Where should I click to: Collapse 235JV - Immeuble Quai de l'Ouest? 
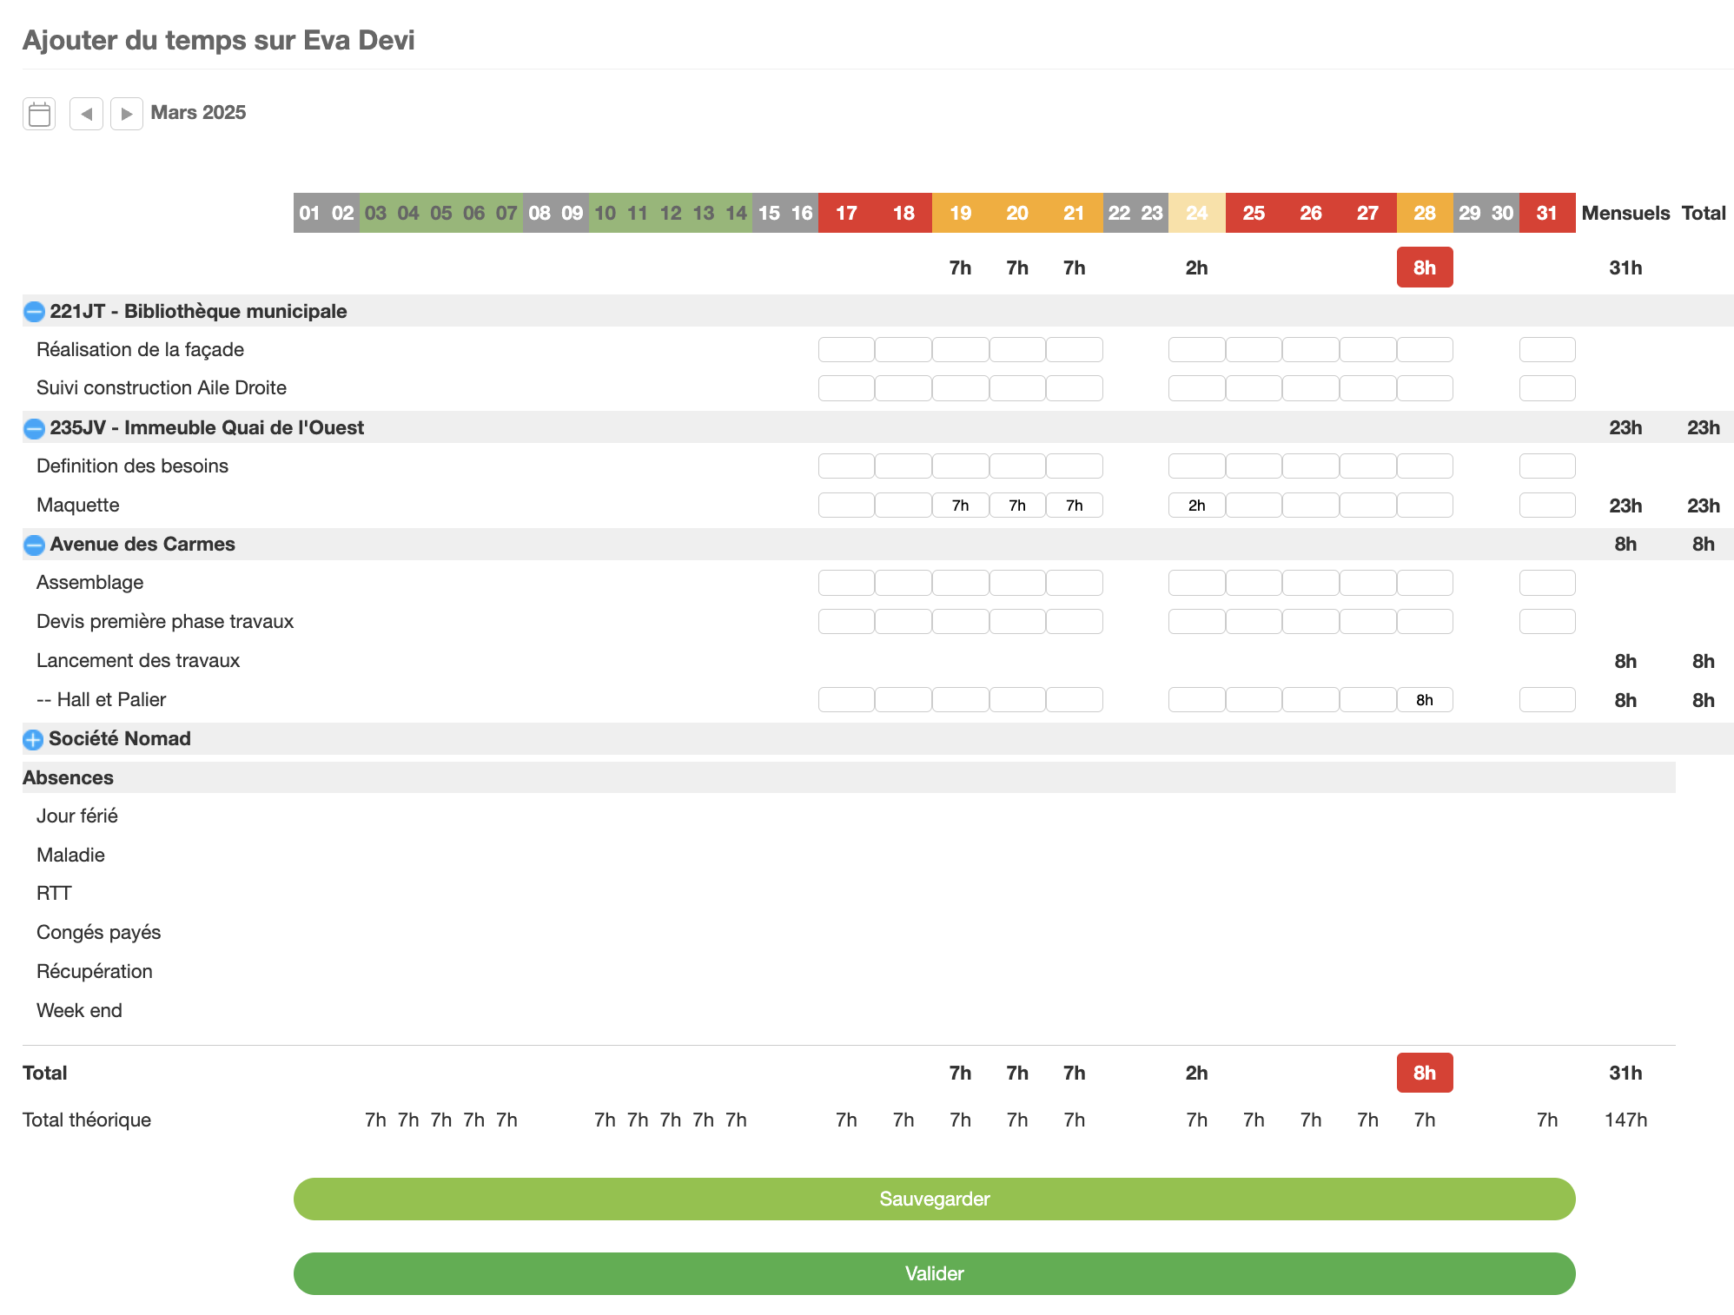click(x=34, y=428)
